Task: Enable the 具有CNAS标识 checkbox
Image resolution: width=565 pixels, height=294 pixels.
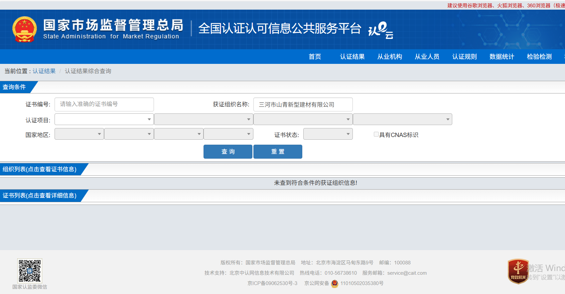Action: tap(376, 134)
